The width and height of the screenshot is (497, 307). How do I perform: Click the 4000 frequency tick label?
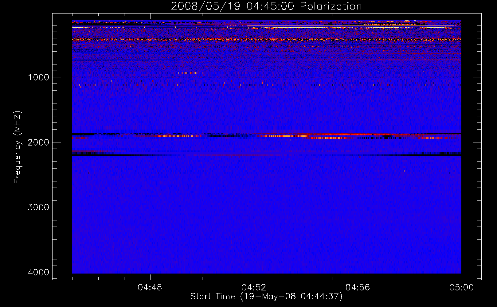click(38, 272)
